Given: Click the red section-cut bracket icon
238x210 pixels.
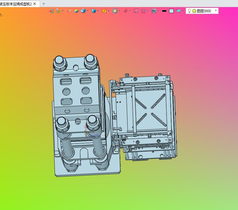Looking at the screenshot, I should click(x=143, y=11).
